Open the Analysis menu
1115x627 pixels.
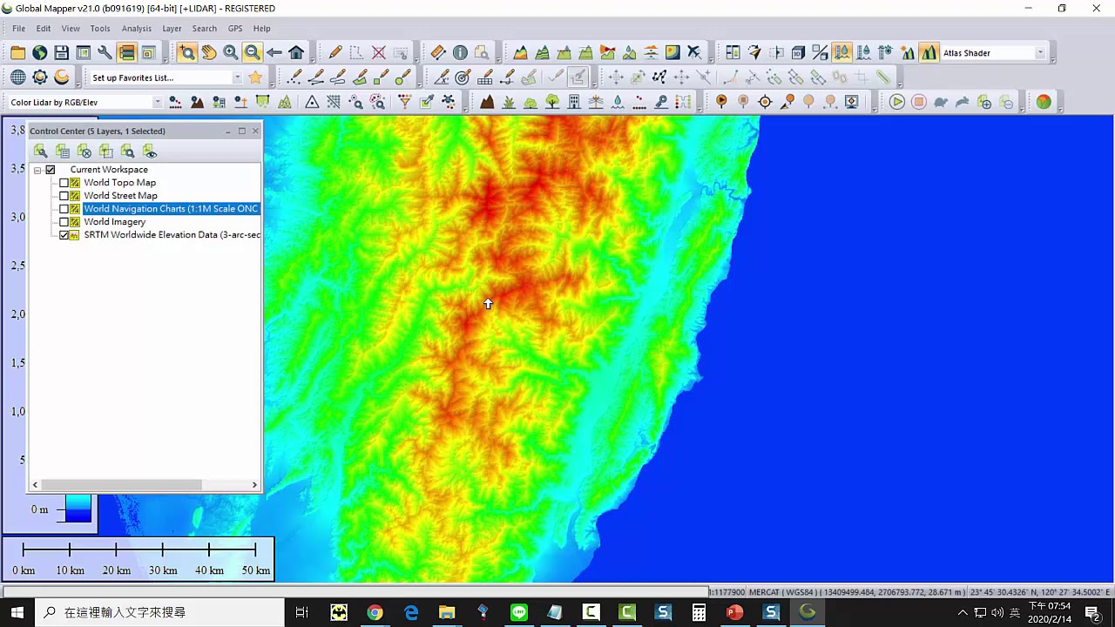(136, 29)
